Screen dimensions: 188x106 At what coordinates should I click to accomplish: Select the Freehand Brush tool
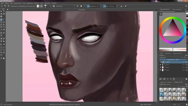pos(1,20)
